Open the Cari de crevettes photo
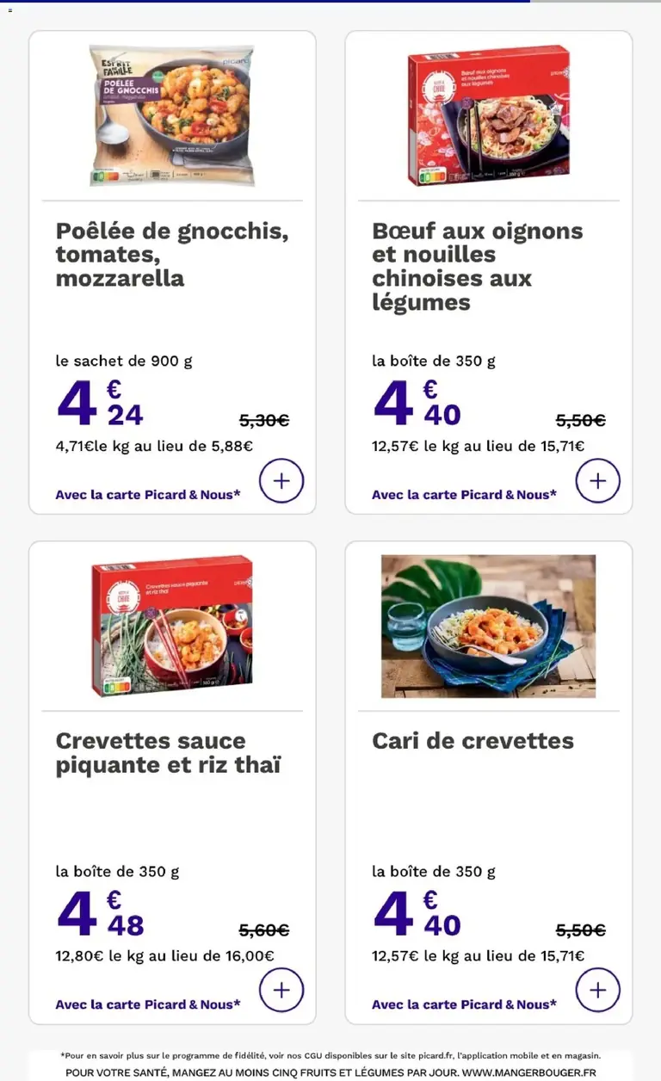Image resolution: width=661 pixels, height=1081 pixels. click(x=488, y=626)
